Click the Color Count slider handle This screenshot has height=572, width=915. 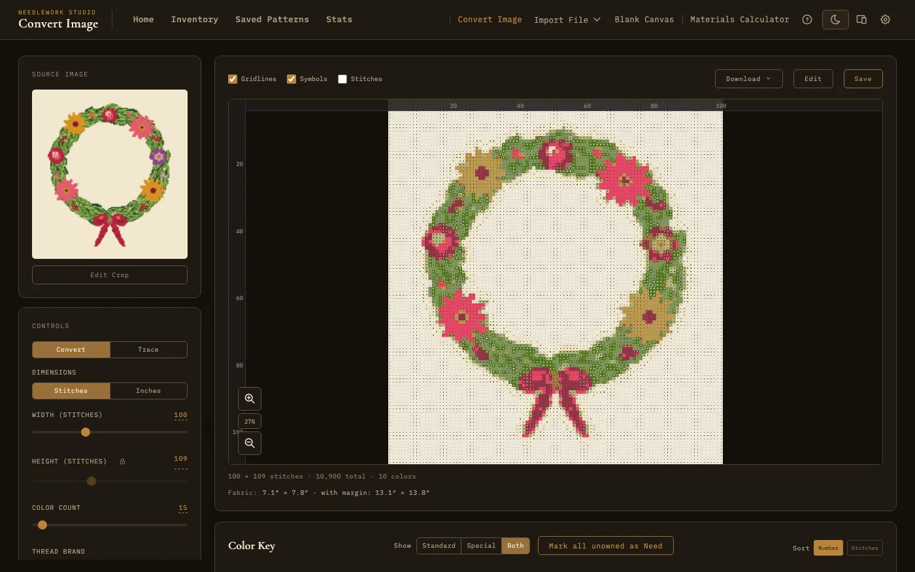coord(42,525)
